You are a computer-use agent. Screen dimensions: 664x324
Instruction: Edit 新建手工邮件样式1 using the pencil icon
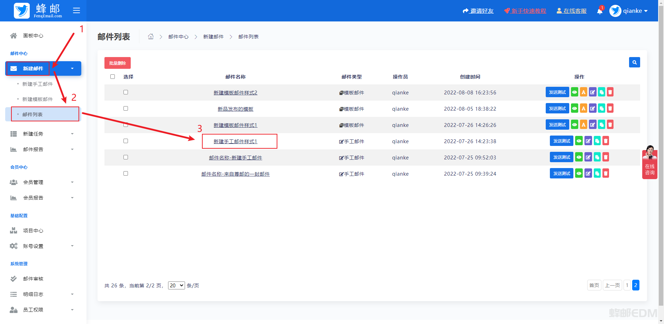[588, 141]
